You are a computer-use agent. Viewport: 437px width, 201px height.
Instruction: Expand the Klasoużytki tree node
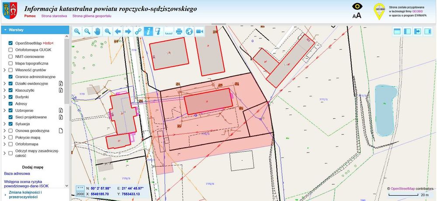point(4,90)
